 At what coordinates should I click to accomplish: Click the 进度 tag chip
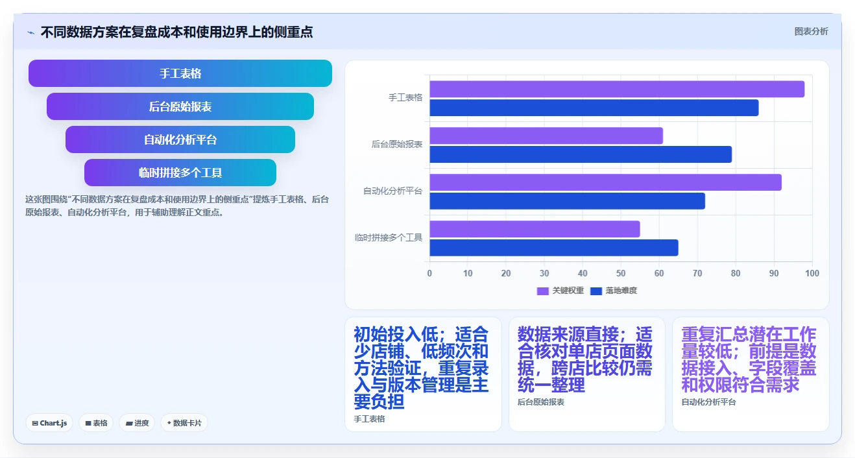tap(137, 423)
